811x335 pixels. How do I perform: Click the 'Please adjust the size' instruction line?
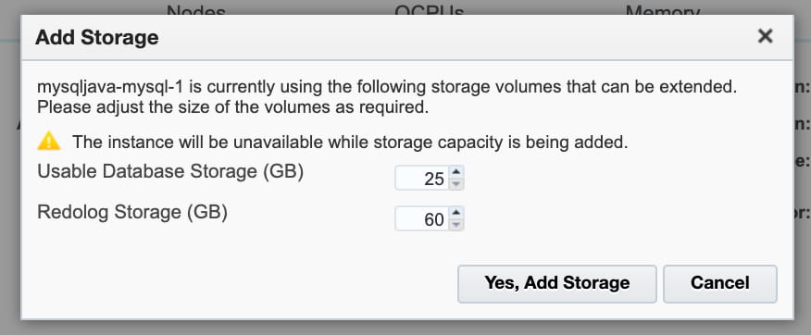[232, 109]
